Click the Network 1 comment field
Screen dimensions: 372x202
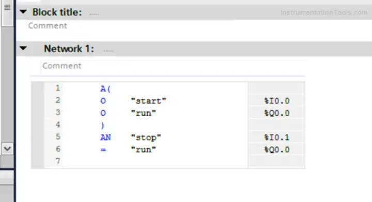[173, 66]
